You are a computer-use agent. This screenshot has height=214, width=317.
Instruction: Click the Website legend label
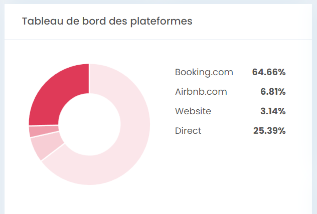pyautogui.click(x=193, y=111)
